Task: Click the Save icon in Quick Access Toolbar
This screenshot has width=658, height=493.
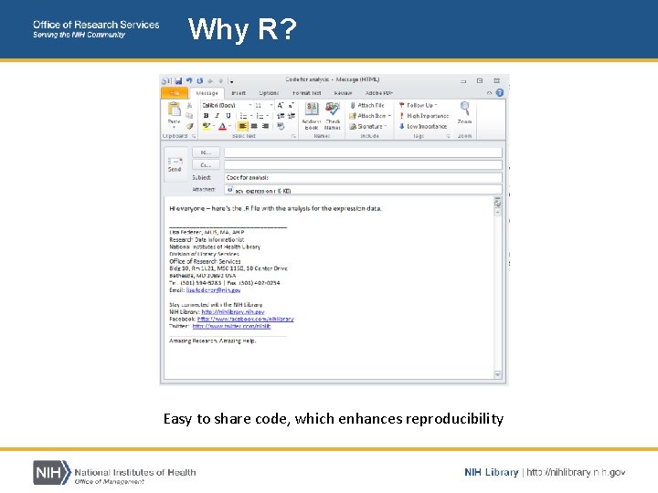Action: (x=178, y=81)
